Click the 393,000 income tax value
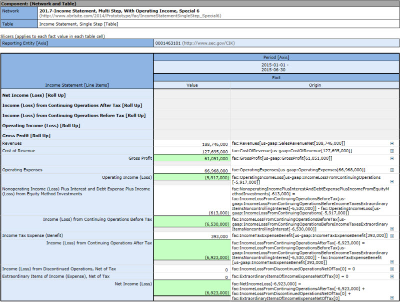 tap(219, 236)
